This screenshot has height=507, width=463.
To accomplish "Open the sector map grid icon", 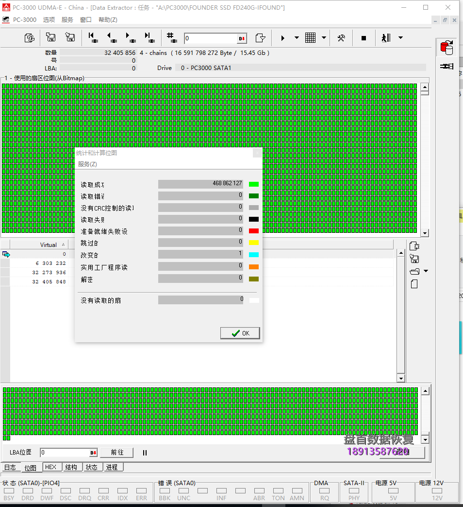I will click(x=310, y=38).
